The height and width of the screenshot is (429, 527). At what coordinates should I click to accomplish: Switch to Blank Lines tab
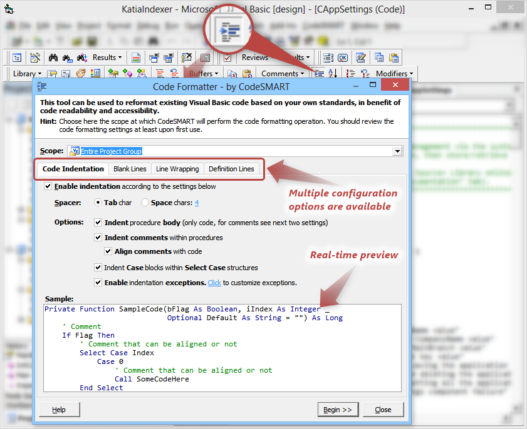coord(130,169)
